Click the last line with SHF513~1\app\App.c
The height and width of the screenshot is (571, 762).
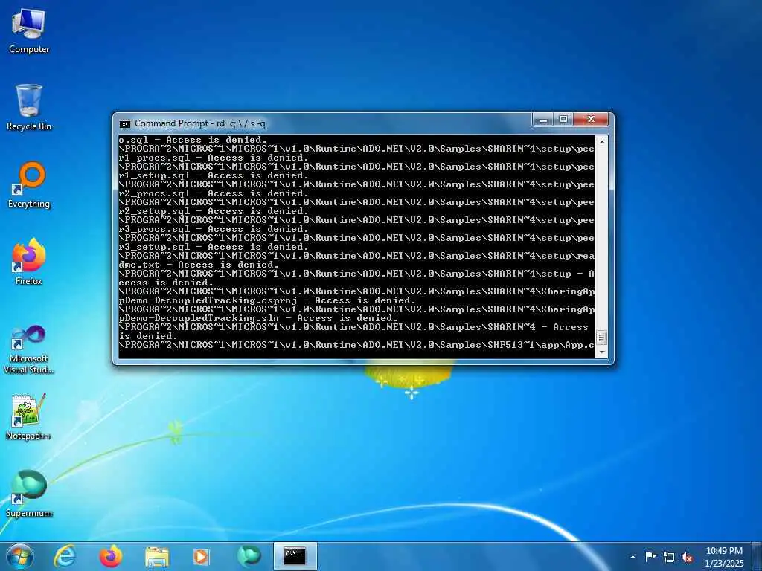click(356, 345)
